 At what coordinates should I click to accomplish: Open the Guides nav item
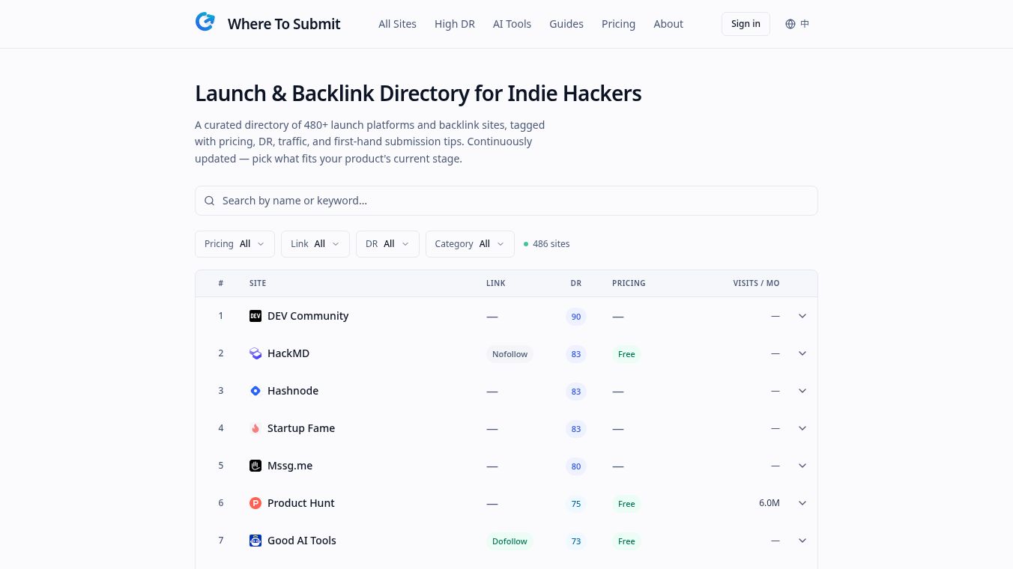[x=566, y=24]
